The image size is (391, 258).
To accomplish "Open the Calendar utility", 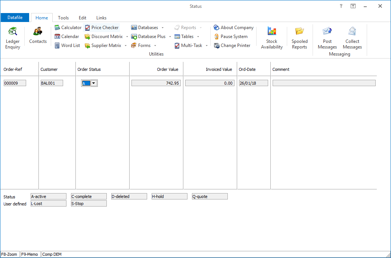I will pyautogui.click(x=66, y=37).
